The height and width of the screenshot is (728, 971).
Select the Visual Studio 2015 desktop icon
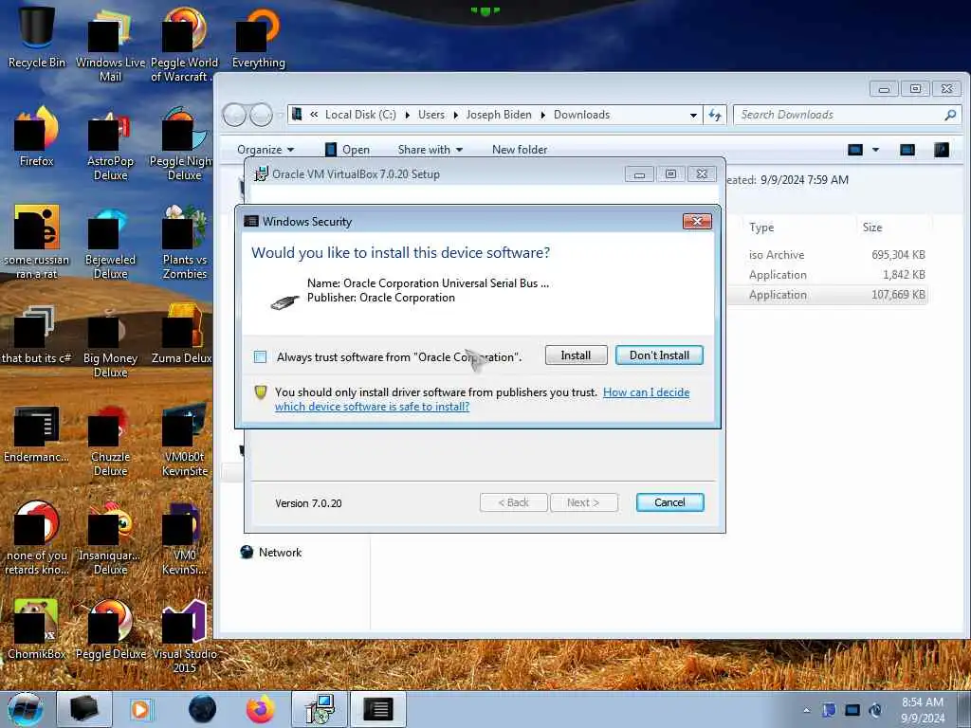(184, 636)
